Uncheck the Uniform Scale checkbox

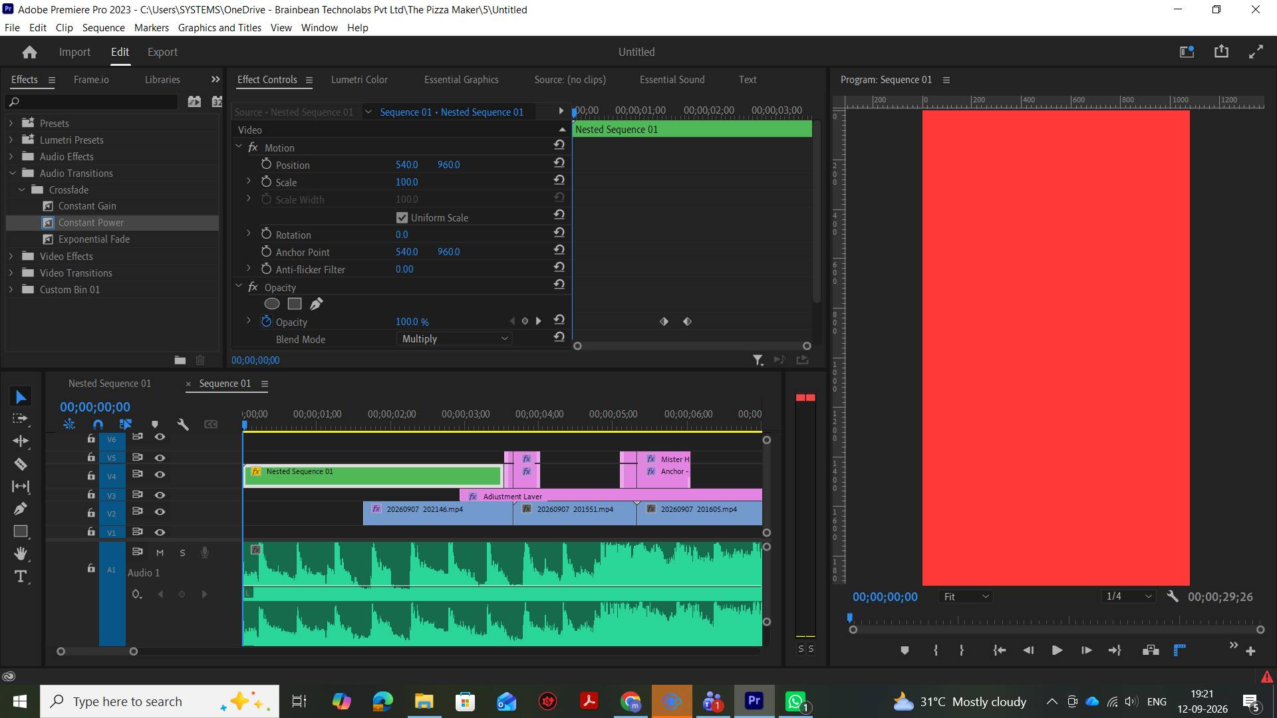(402, 217)
